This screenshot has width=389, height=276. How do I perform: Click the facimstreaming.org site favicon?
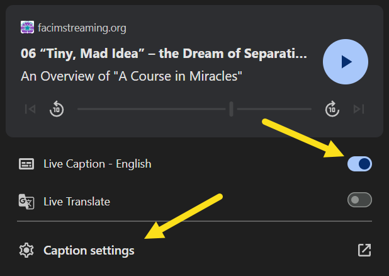27,27
